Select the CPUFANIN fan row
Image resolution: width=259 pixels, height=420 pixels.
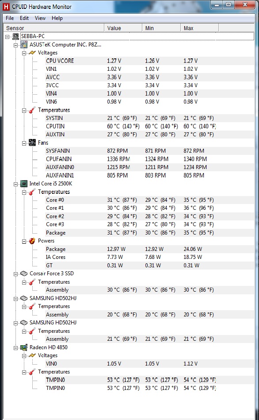pos(149,159)
